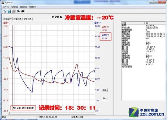The height and width of the screenshot is (120, 167).
Task: Select the value 双温度记录仪
Action: 152,28
